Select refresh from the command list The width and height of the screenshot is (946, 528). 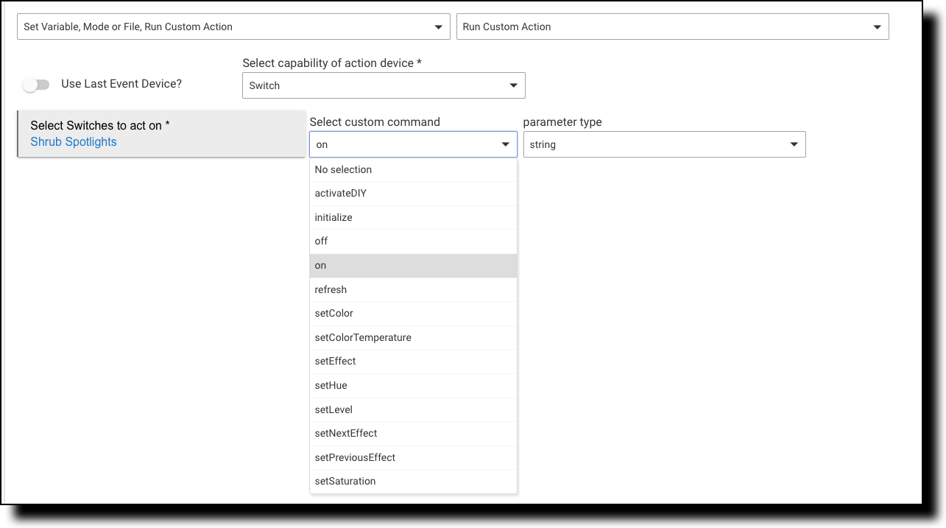(413, 289)
